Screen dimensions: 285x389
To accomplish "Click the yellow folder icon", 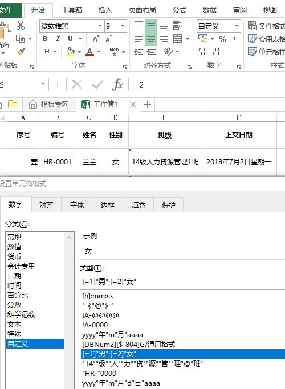I will coord(13,104).
